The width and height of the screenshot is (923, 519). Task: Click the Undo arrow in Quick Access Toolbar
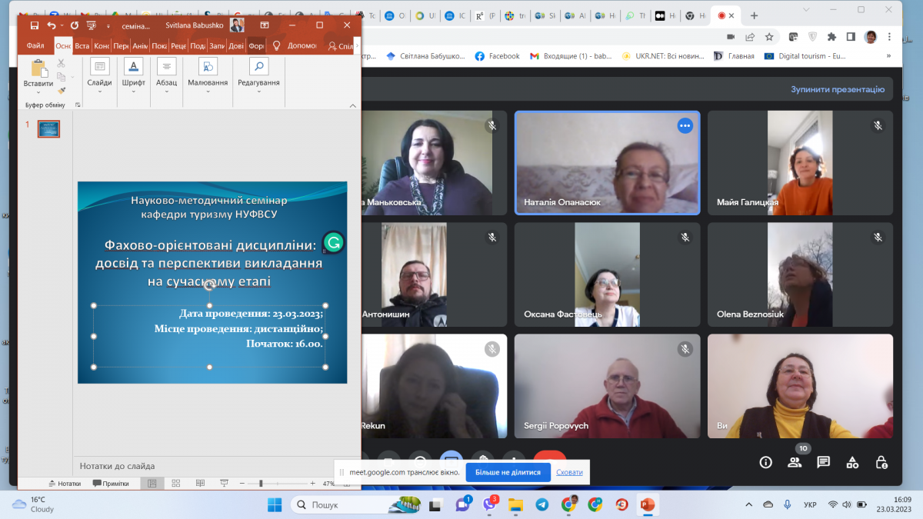[x=52, y=25]
